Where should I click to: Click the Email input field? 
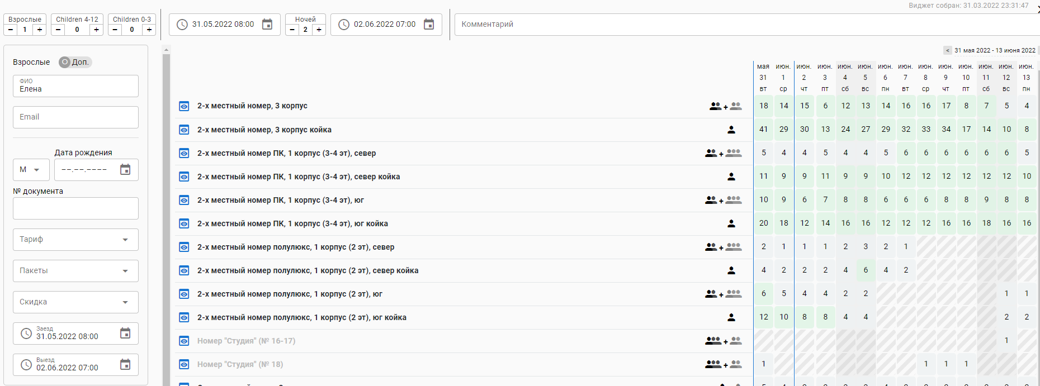pyautogui.click(x=75, y=117)
